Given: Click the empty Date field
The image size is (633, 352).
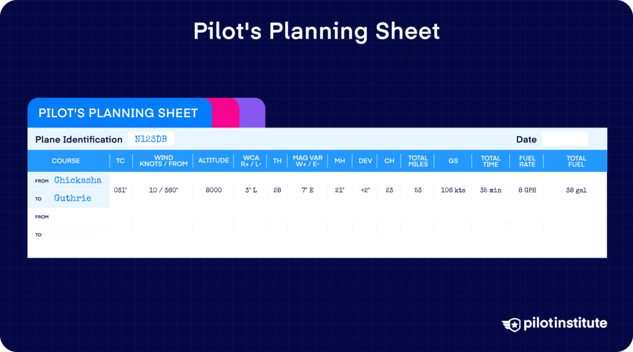Looking at the screenshot, I should 564,139.
